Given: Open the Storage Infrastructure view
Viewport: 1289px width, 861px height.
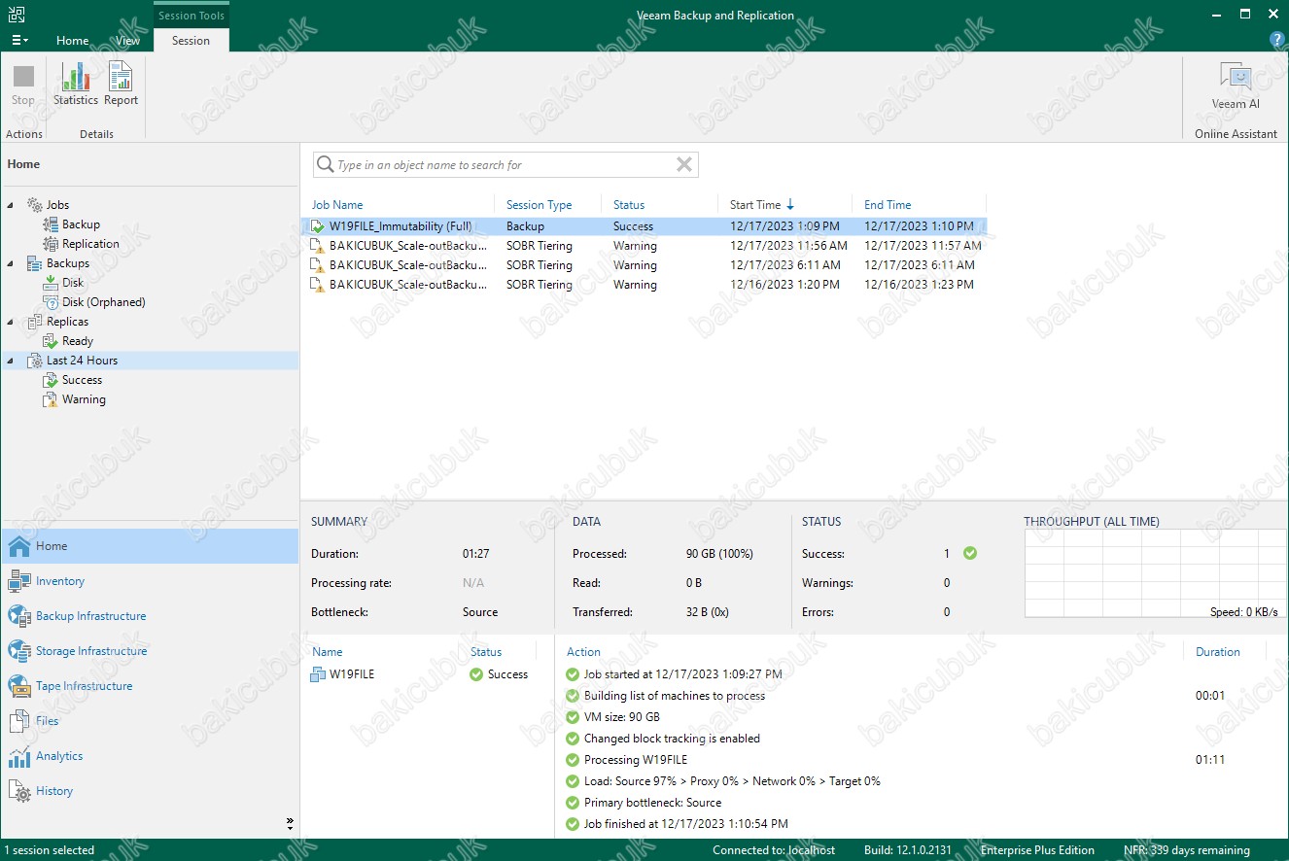Looking at the screenshot, I should (150, 651).
